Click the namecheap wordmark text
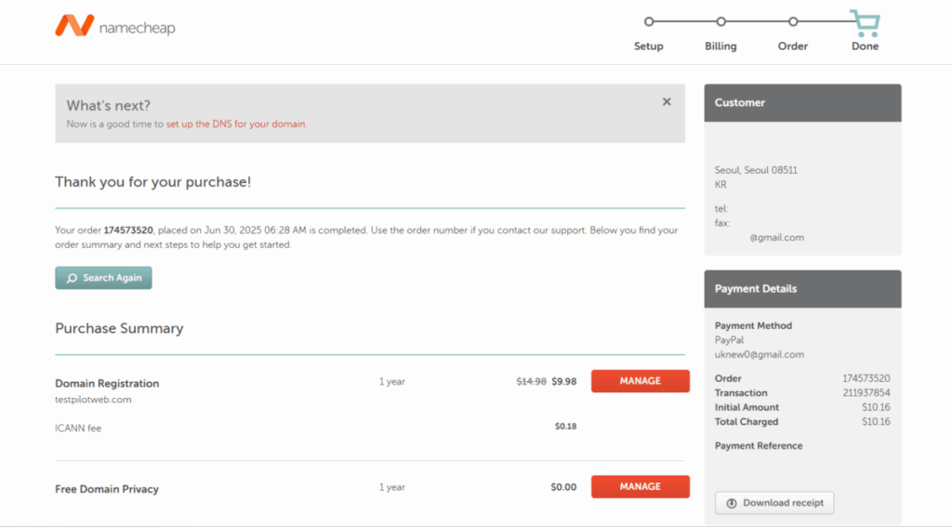952x527 pixels. coord(137,28)
